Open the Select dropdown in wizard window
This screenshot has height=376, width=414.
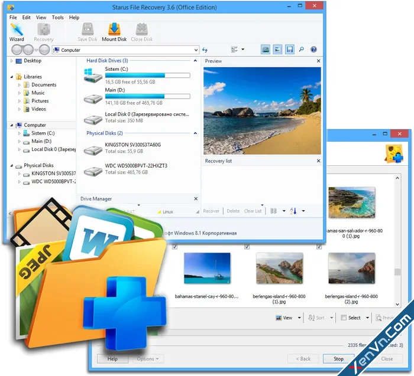(367, 318)
